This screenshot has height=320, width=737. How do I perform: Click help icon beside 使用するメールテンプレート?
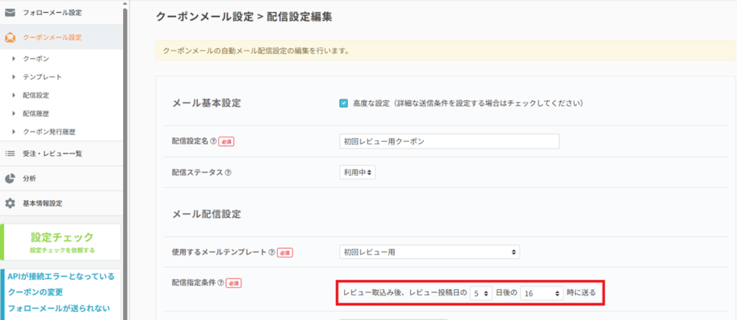271,252
